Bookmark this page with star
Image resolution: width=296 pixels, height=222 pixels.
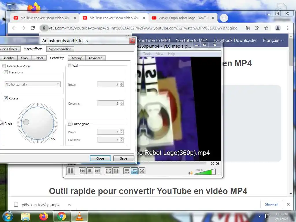[266, 28]
